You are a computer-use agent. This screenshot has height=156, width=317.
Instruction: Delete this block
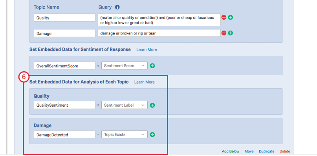(x=285, y=151)
